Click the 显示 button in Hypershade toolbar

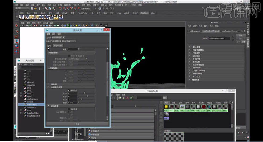point(165,98)
